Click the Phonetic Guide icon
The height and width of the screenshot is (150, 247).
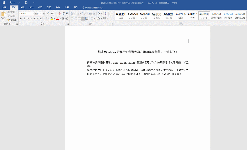(63, 13)
